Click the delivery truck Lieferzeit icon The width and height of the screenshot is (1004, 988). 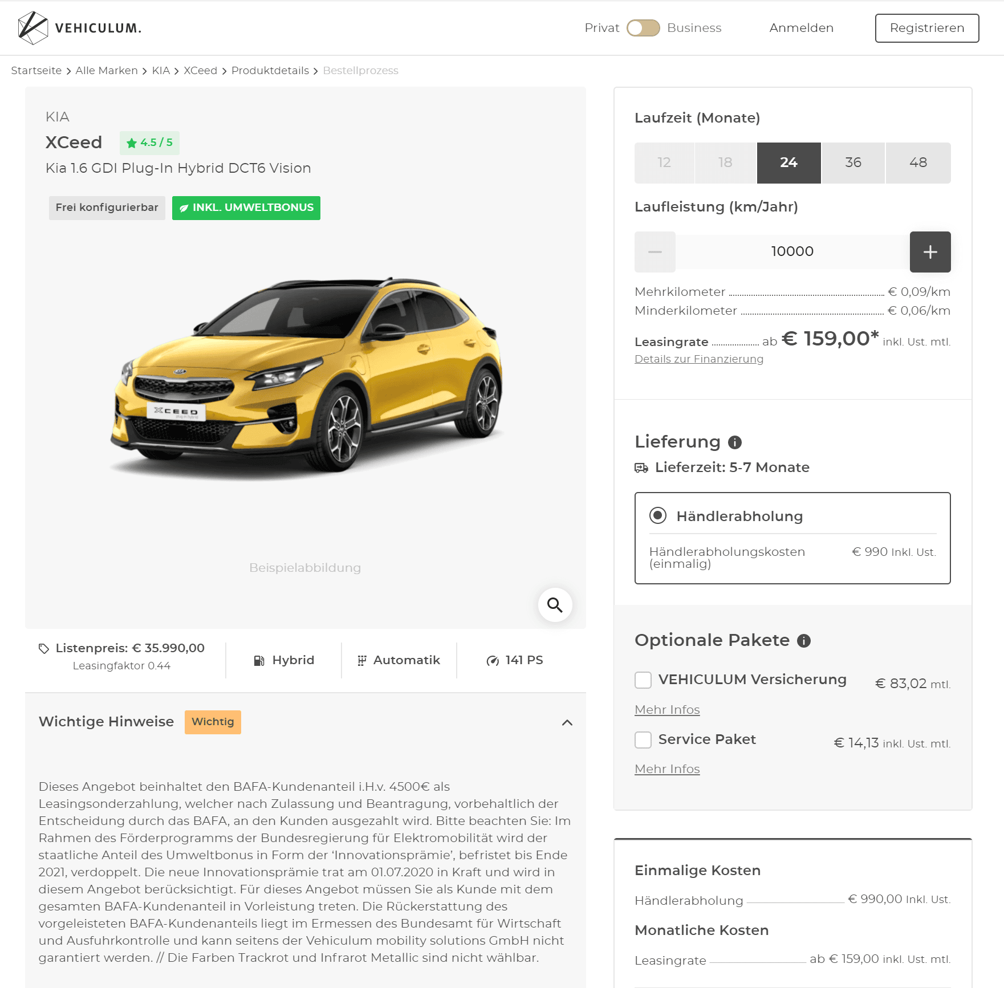coord(641,468)
